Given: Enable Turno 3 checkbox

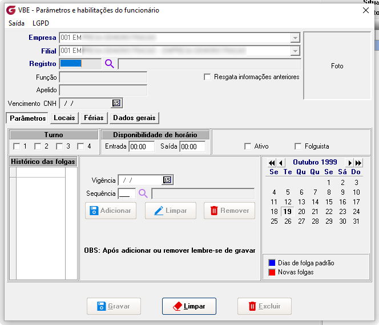Looking at the screenshot, I should tap(59, 146).
